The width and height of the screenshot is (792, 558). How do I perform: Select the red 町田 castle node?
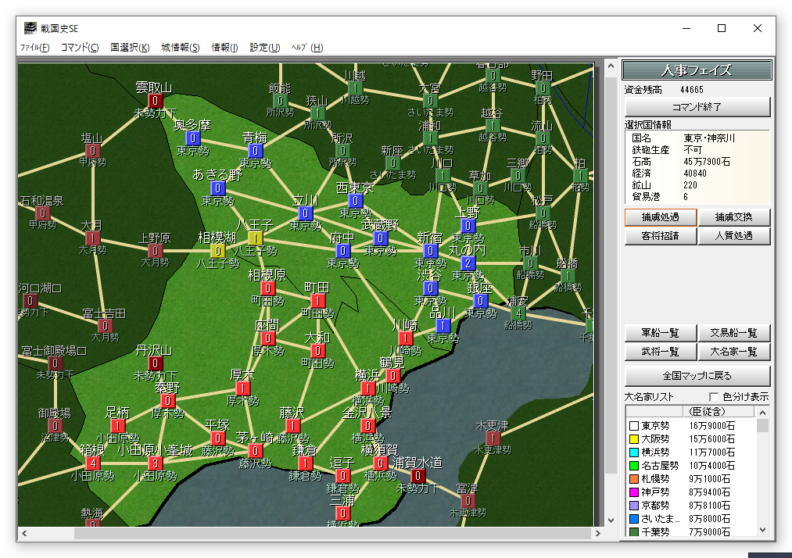318,301
